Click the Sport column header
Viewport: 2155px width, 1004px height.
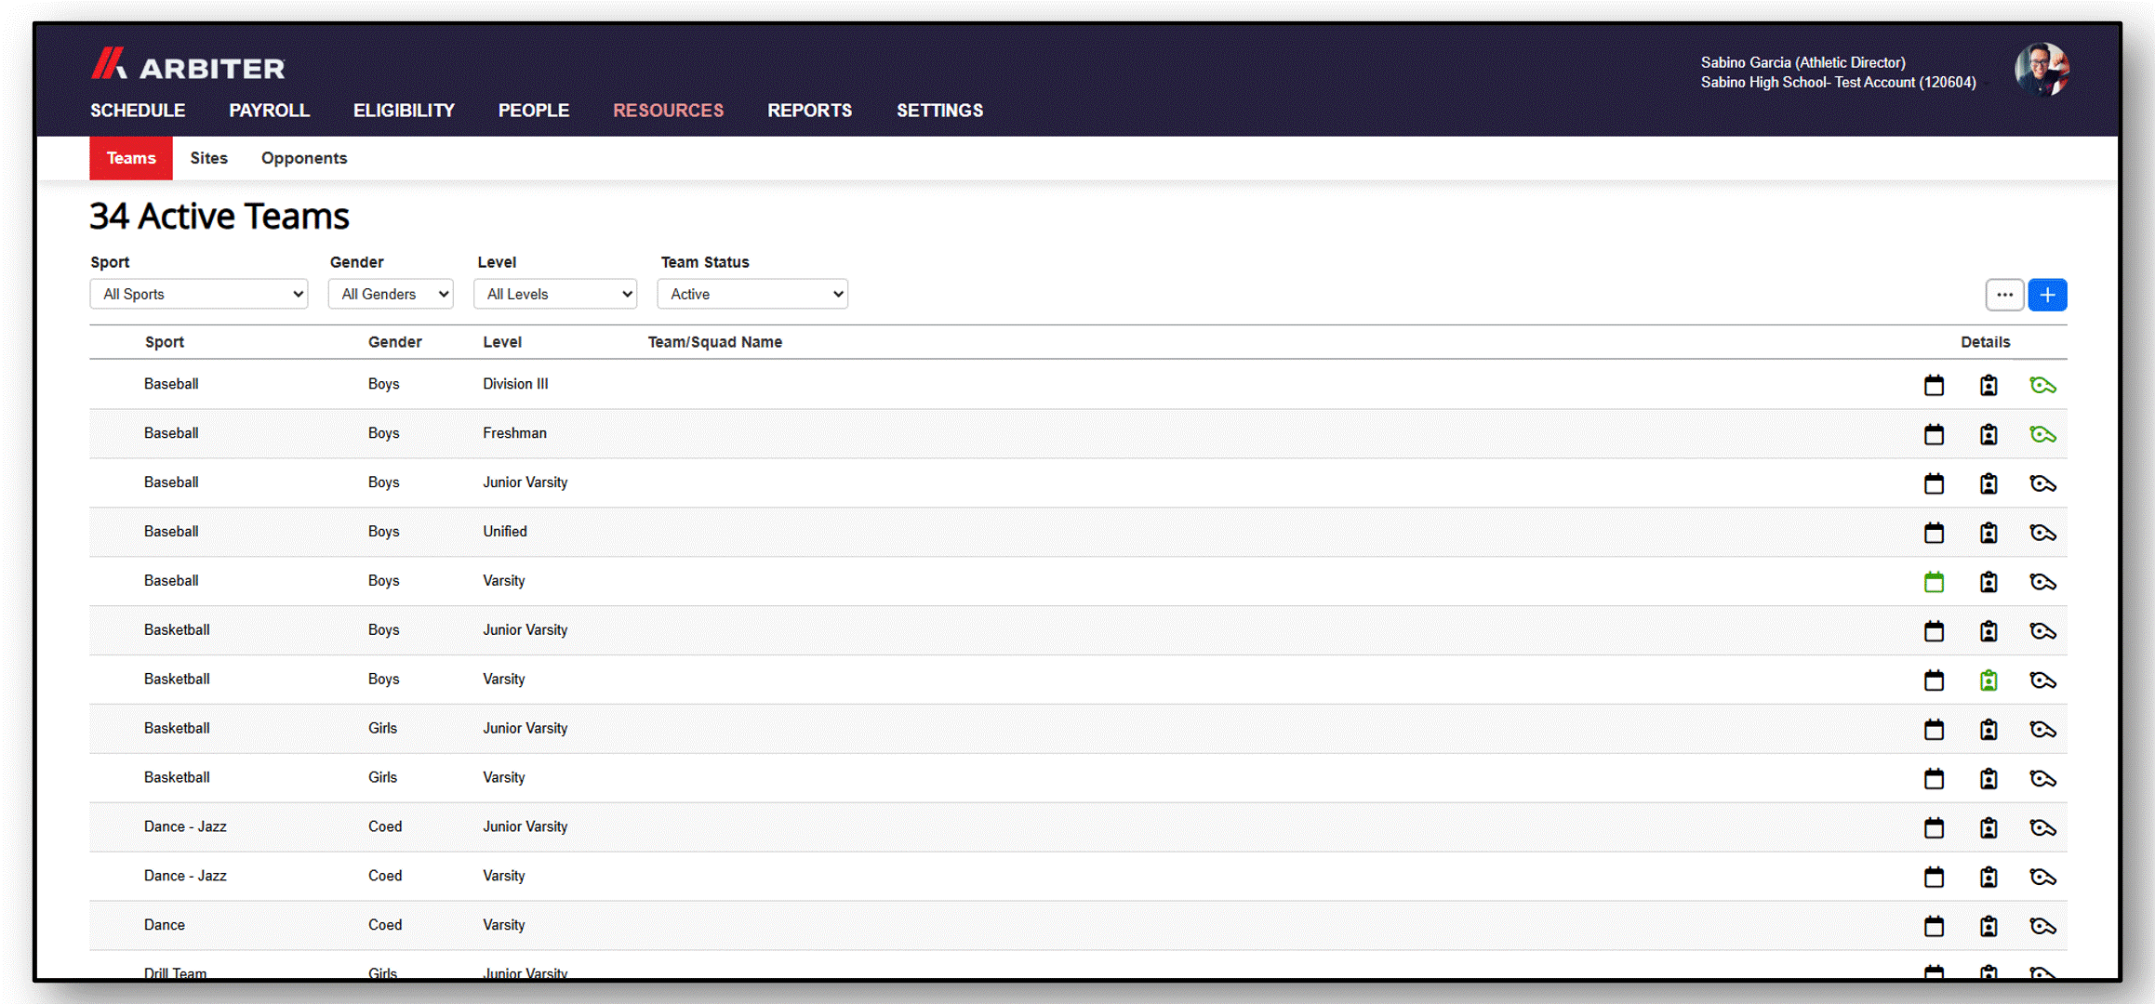pyautogui.click(x=165, y=342)
